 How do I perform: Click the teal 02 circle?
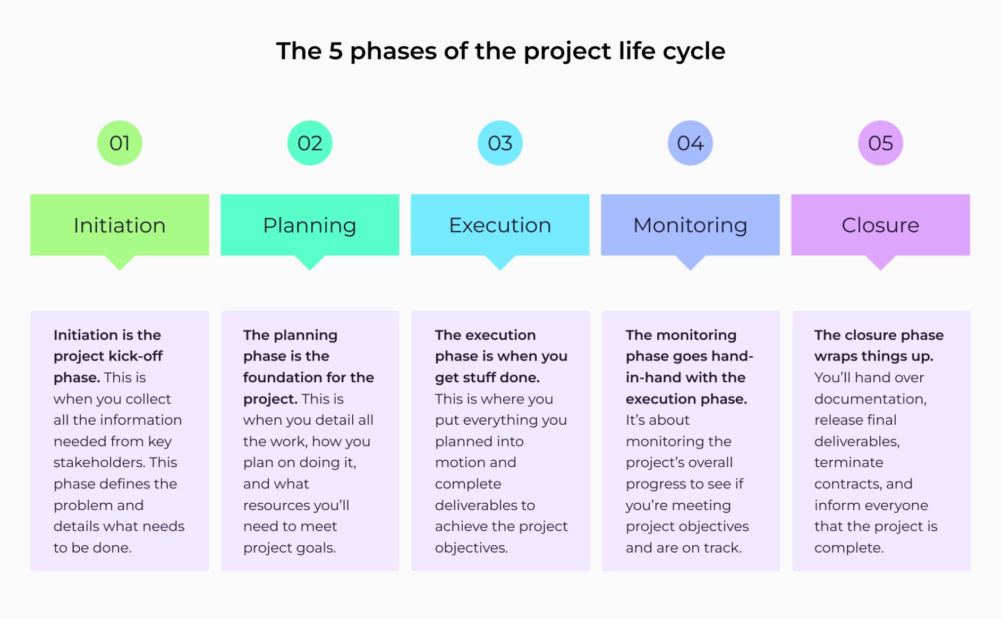coord(310,143)
